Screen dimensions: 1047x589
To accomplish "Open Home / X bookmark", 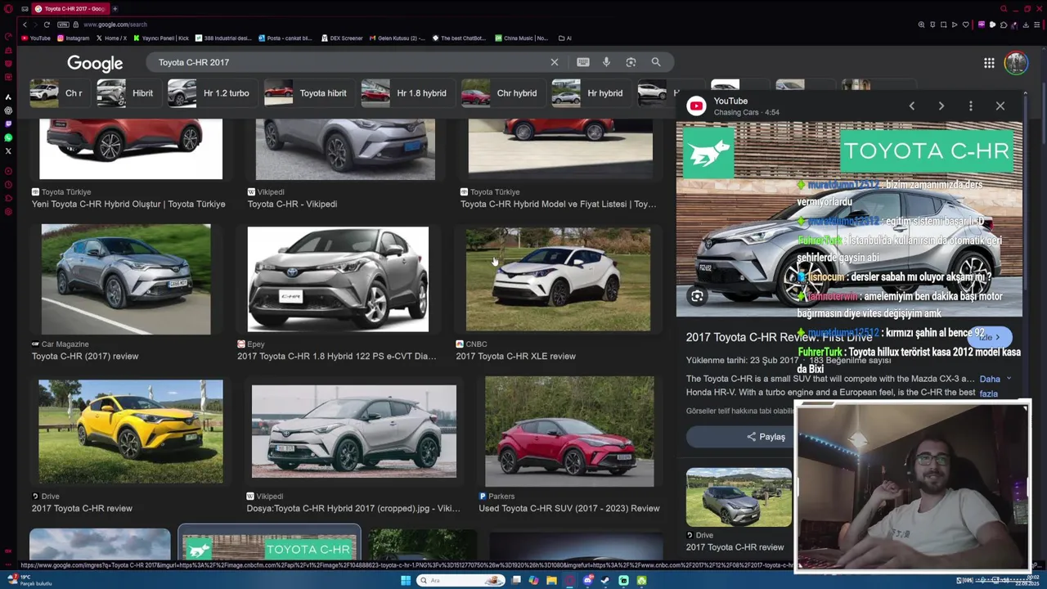I will coord(112,38).
